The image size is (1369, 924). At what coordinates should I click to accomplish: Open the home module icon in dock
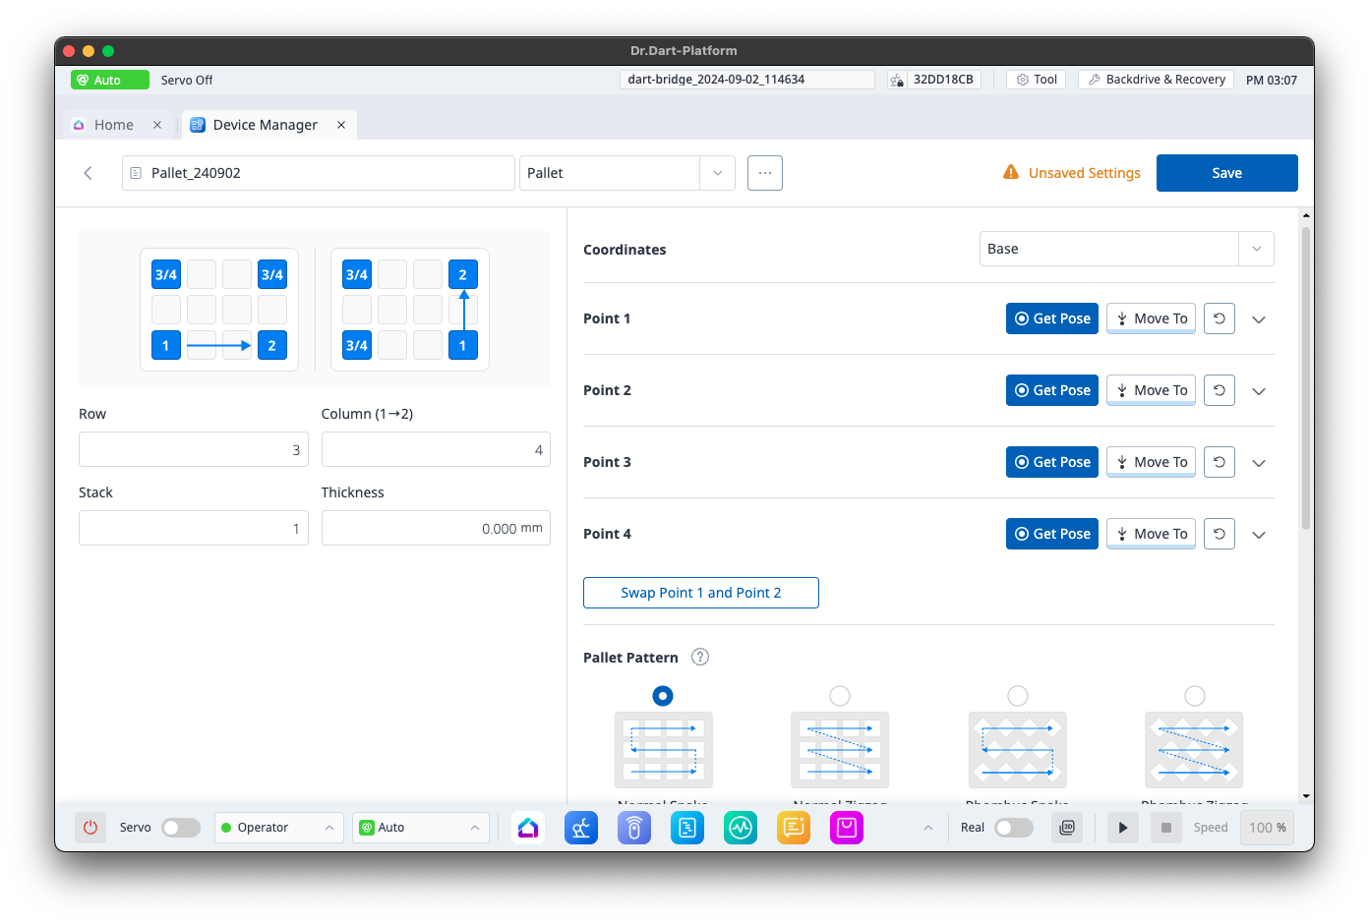pyautogui.click(x=528, y=828)
